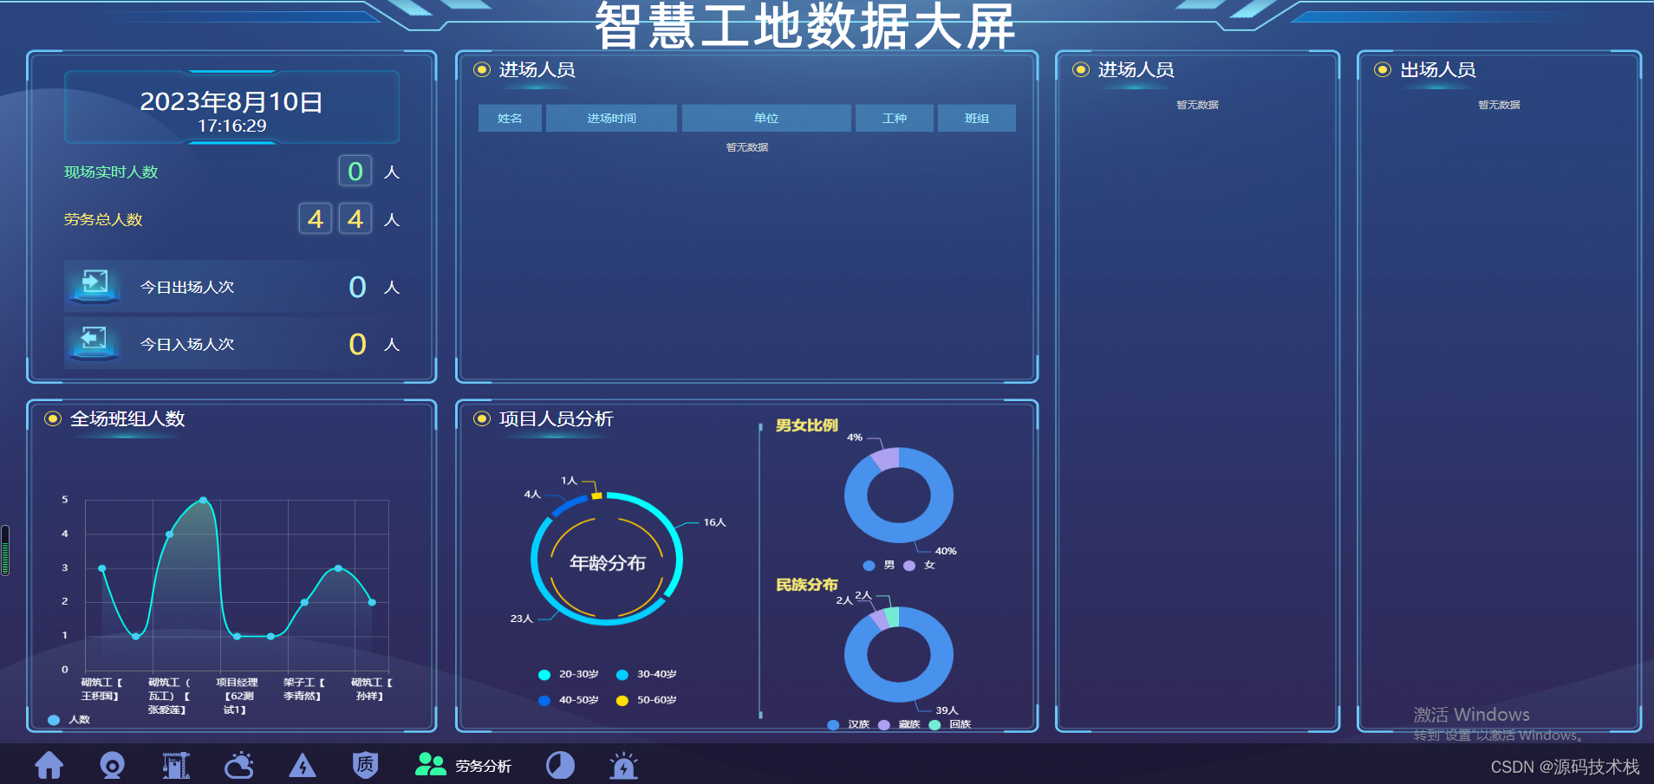Select the 劳务分析 tab label
1654x784 pixels.
pyautogui.click(x=484, y=767)
